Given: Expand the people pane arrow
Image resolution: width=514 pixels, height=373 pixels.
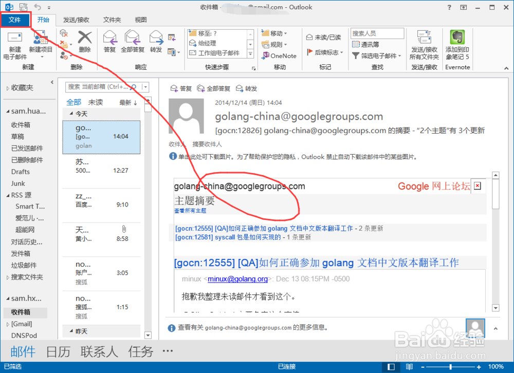Looking at the screenshot, I should (495, 328).
